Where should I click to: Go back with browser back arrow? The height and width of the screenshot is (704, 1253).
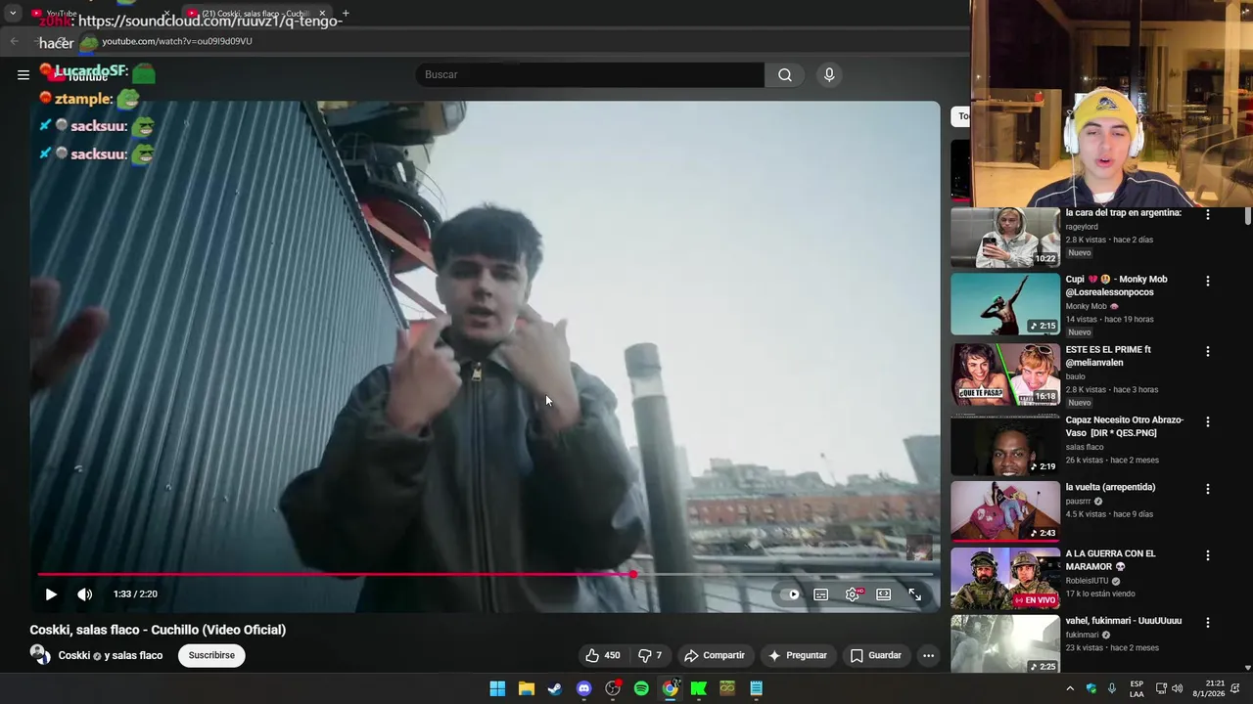14,41
